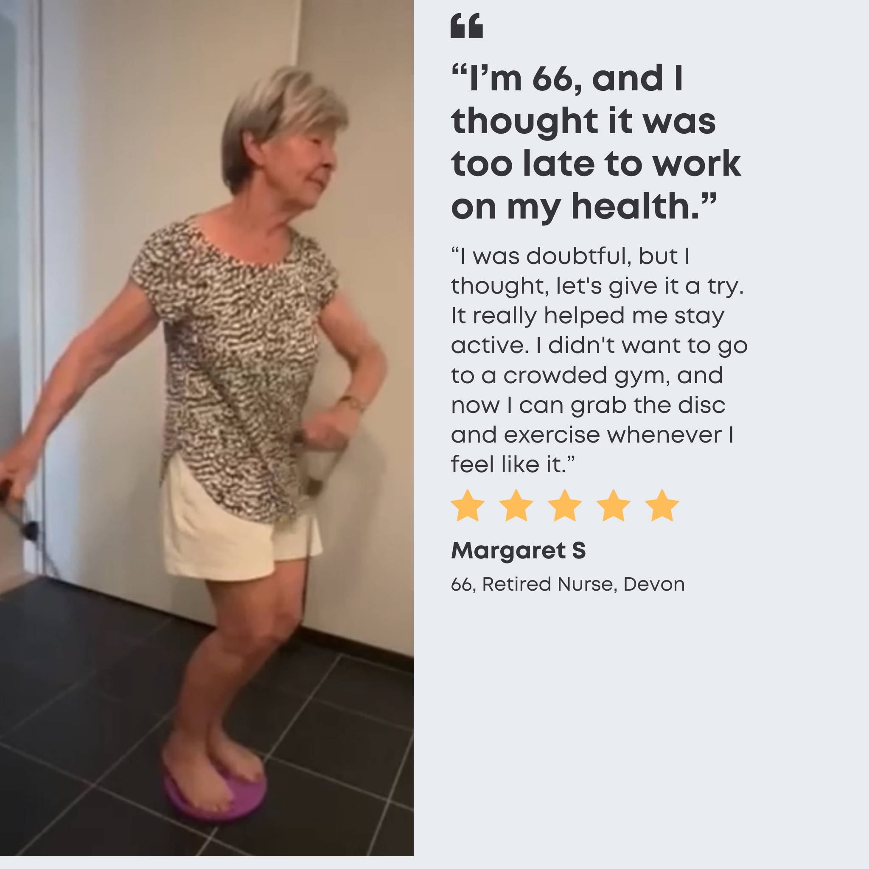
Task: Select the third rating star
Action: pos(564,505)
